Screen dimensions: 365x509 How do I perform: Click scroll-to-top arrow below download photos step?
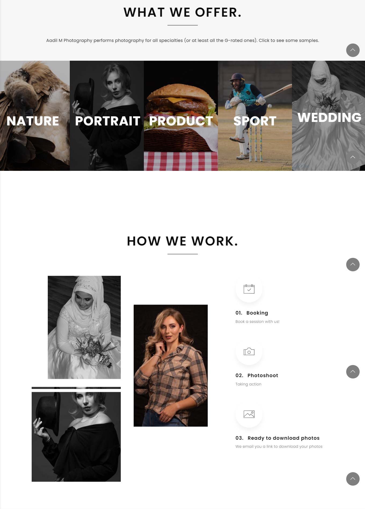(353, 479)
